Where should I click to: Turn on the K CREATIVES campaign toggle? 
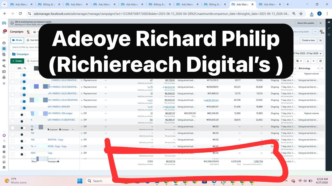click(23, 121)
